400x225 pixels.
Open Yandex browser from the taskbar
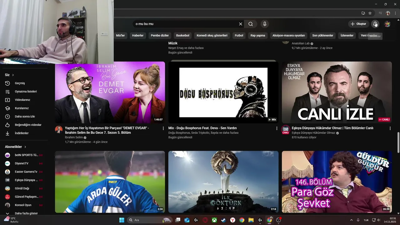233,220
